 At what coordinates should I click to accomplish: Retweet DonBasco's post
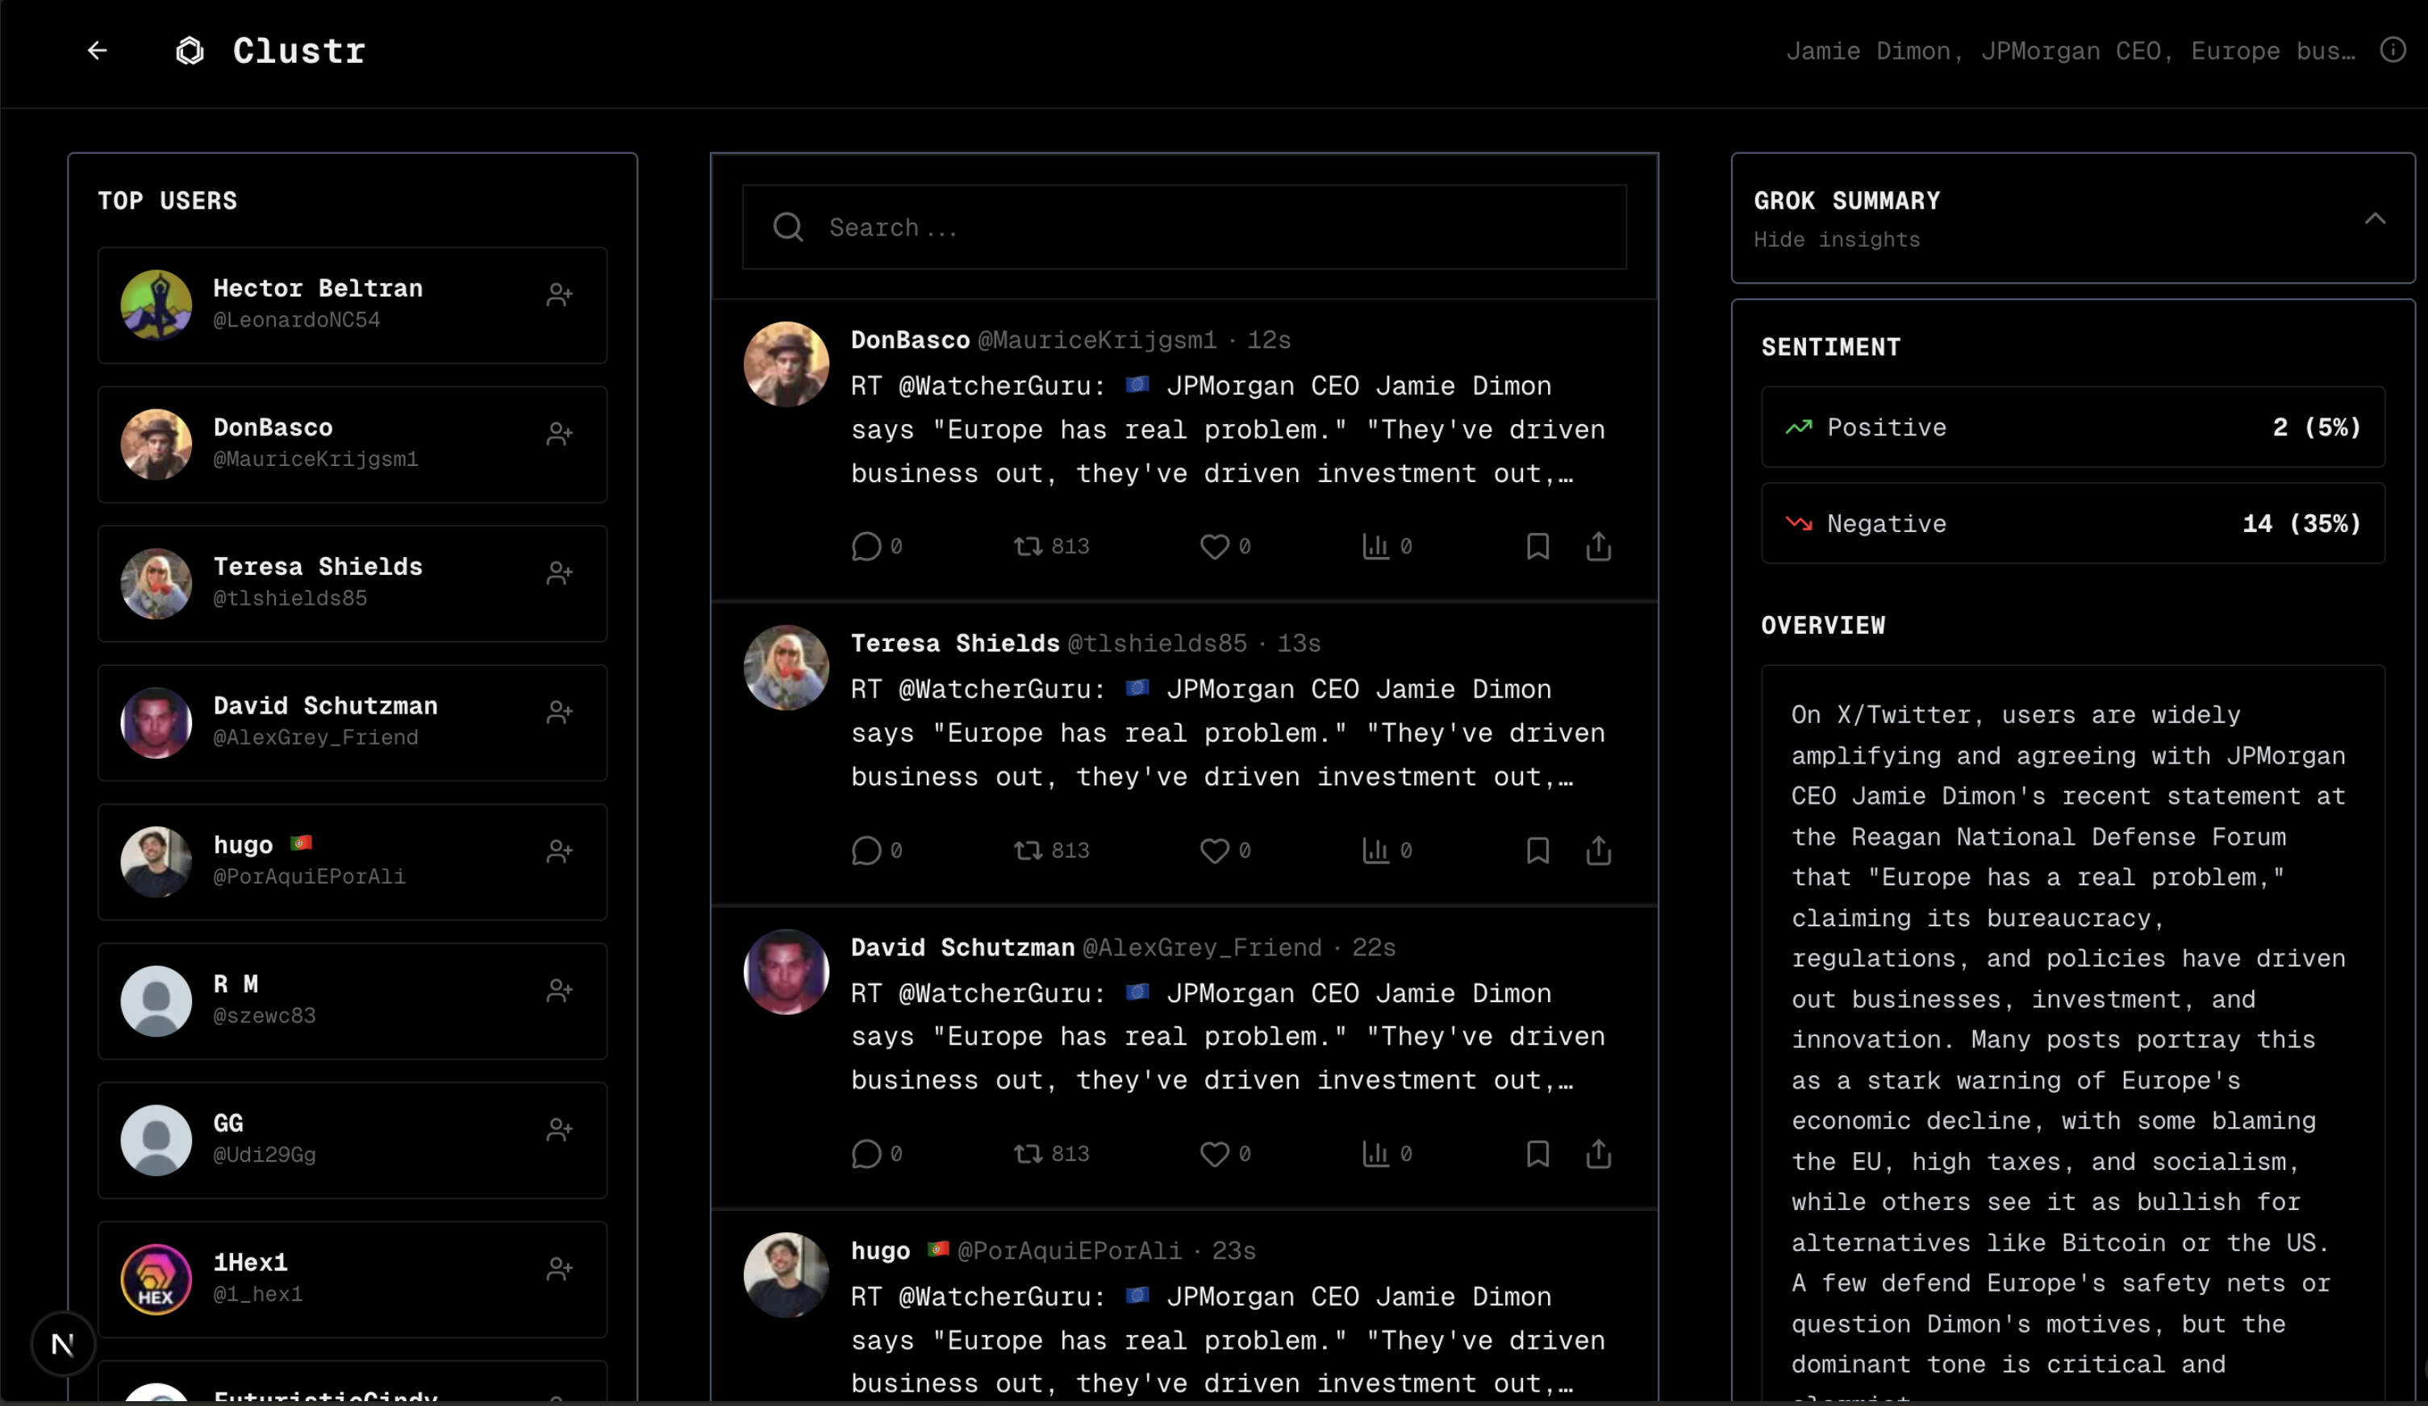click(x=1028, y=547)
